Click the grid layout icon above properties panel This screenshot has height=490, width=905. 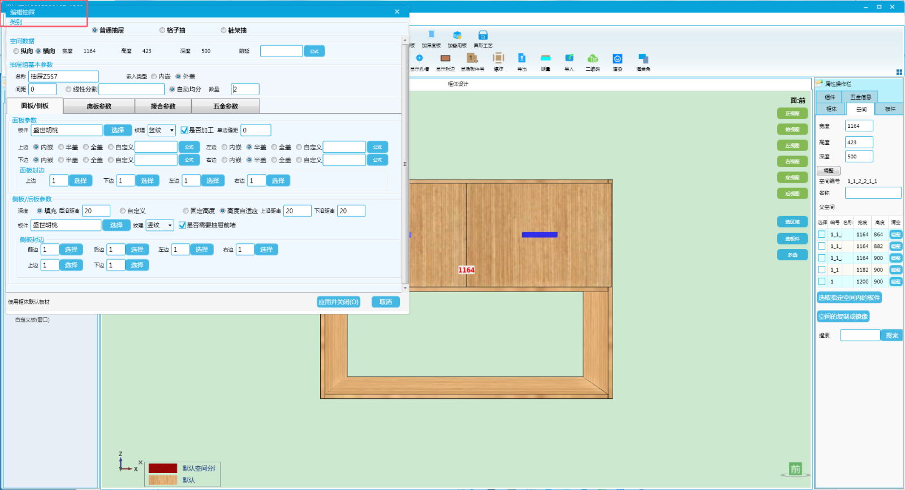click(x=899, y=72)
